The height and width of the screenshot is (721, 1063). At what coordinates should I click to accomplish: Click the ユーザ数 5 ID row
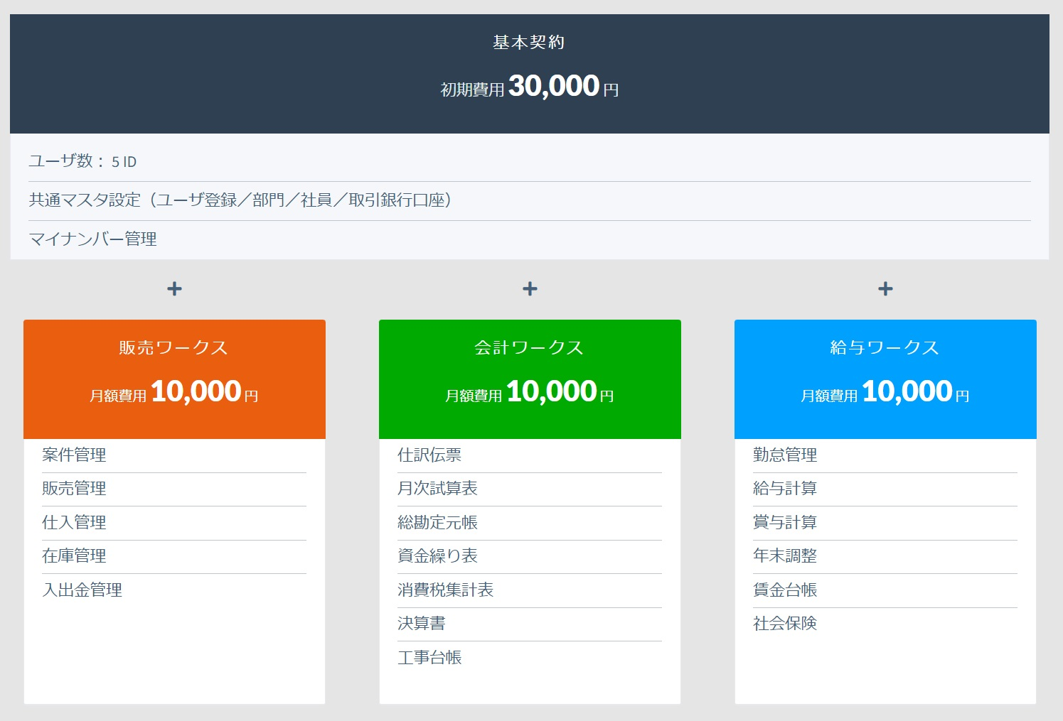(x=82, y=162)
